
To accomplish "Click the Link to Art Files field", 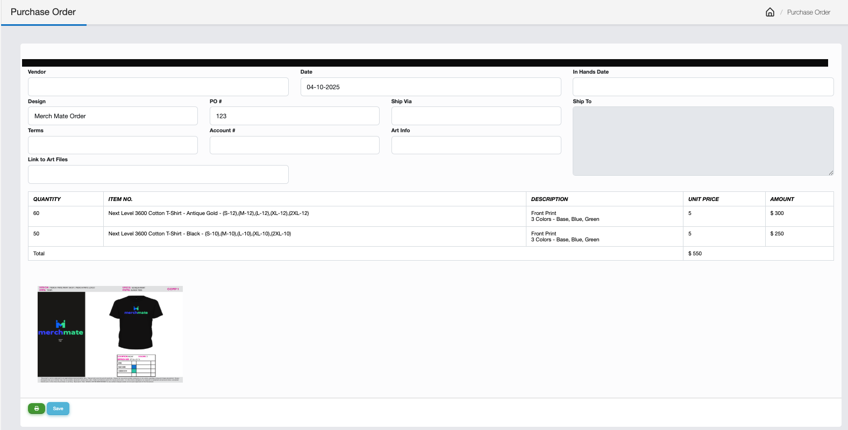I will tap(158, 175).
